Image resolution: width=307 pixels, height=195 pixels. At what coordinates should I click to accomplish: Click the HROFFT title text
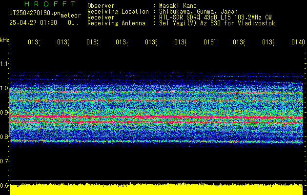[50, 4]
